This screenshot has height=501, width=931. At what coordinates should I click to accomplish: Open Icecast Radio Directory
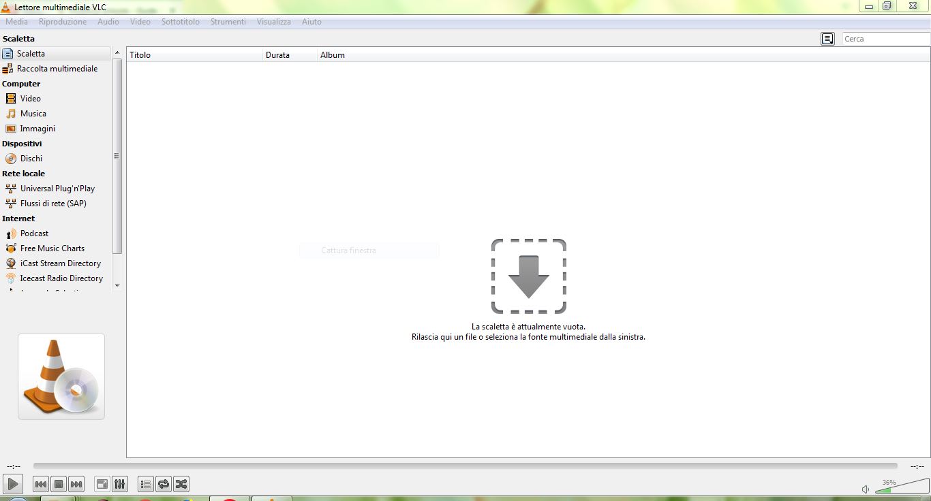click(55, 278)
